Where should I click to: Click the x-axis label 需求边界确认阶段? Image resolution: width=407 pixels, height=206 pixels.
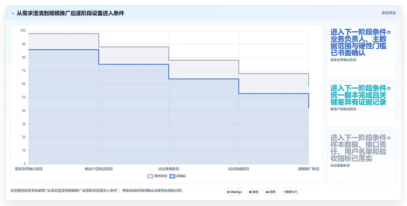point(29,169)
